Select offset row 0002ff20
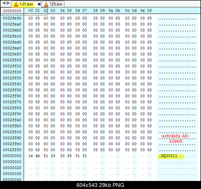The height and width of the screenshot is (189, 201). click(x=12, y=72)
